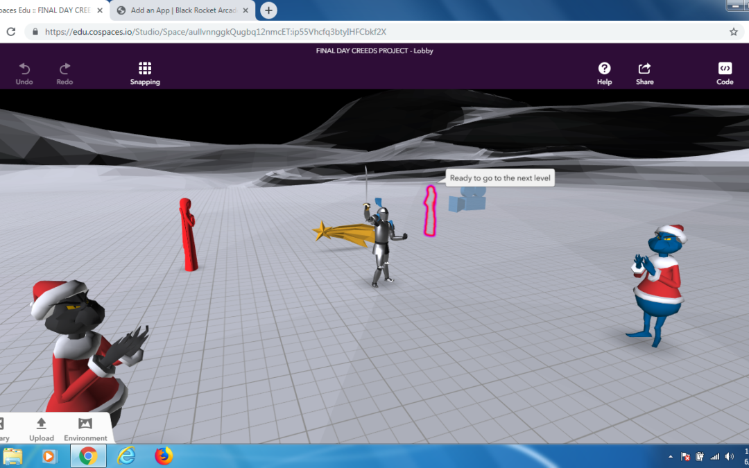Bookmark this page with the star icon
This screenshot has width=749, height=468.
[x=734, y=32]
